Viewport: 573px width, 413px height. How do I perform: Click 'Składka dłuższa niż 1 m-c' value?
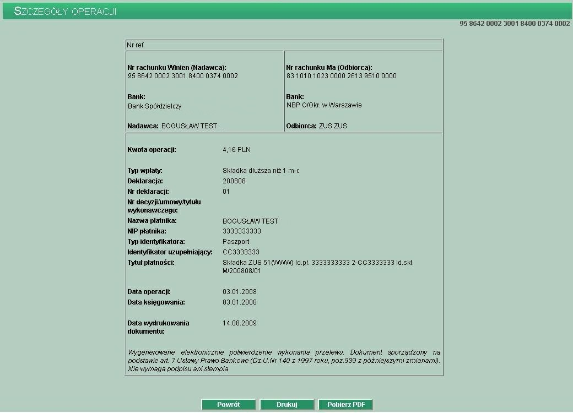[261, 171]
